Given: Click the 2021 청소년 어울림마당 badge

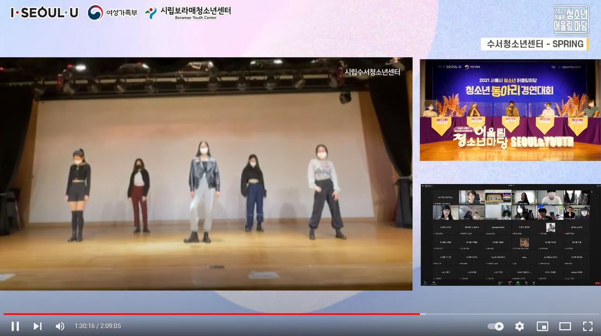Looking at the screenshot, I should click(571, 20).
